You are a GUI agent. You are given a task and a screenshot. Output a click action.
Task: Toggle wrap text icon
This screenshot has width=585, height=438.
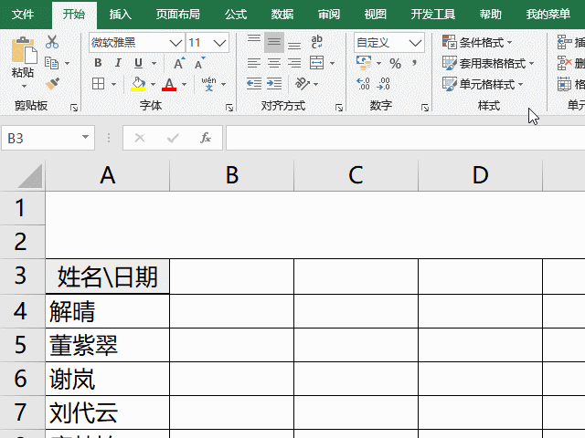[317, 42]
